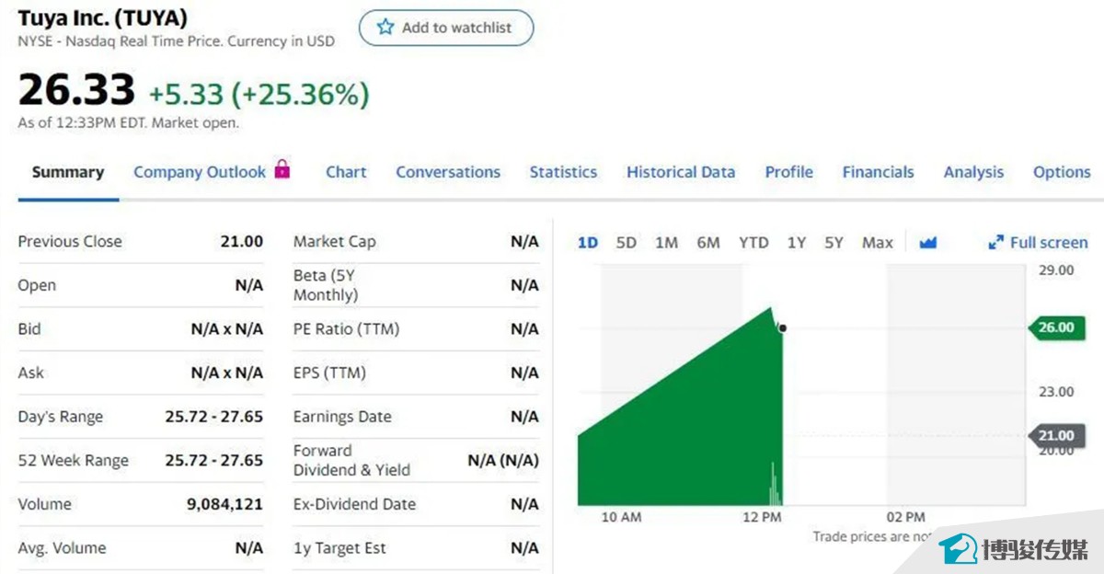Click the Avg. Volume label
The width and height of the screenshot is (1104, 574).
coord(62,548)
